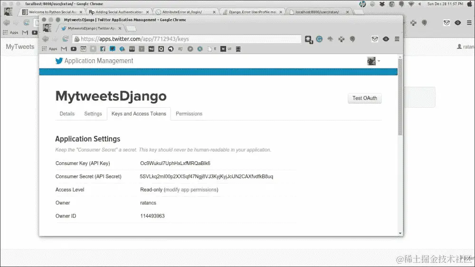Click the MyTweets brand link in the back window
Image resolution: width=475 pixels, height=267 pixels.
pos(20,46)
